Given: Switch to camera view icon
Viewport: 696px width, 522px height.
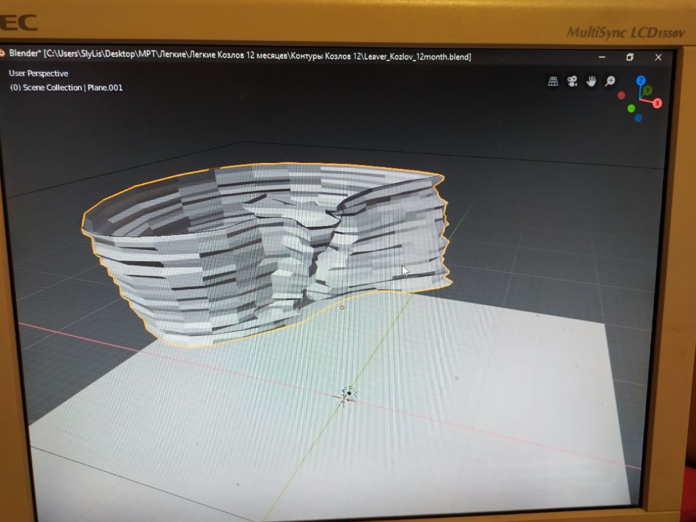Looking at the screenshot, I should pos(572,81).
